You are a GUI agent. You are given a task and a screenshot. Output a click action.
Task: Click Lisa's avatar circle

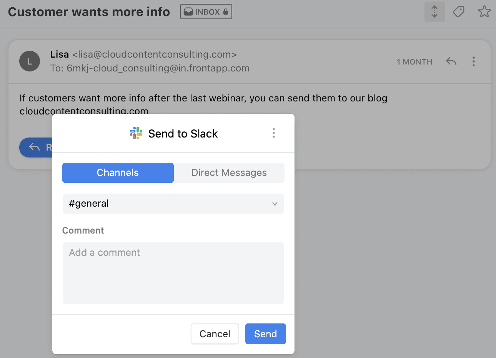pyautogui.click(x=30, y=61)
